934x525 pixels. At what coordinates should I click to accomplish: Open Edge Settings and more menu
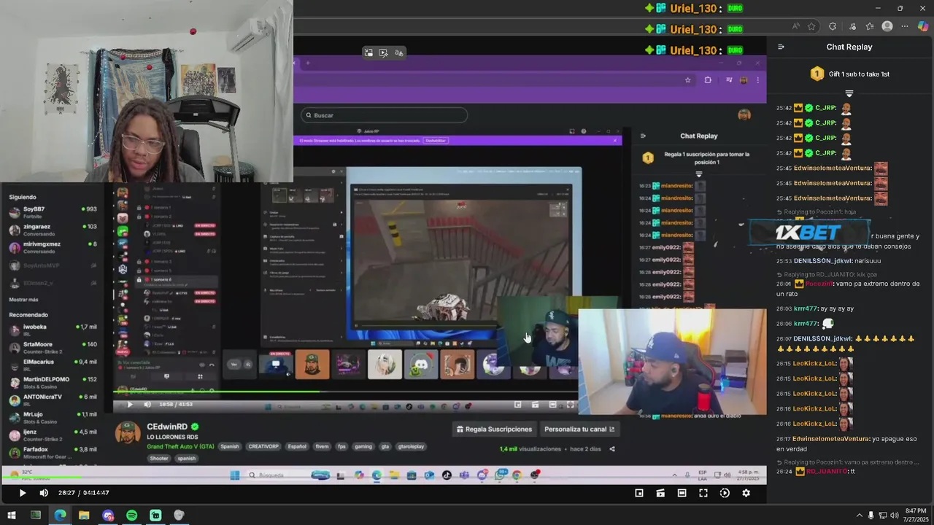(905, 26)
